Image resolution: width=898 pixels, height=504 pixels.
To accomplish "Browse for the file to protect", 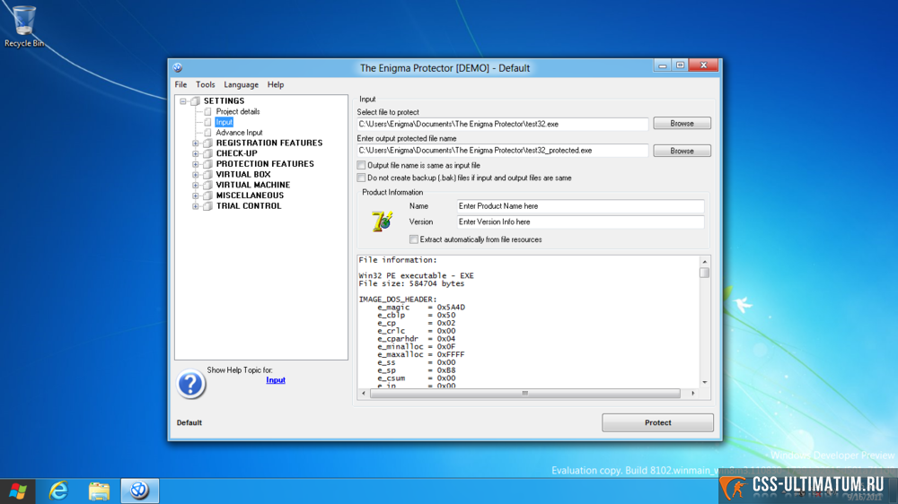I will (x=682, y=124).
